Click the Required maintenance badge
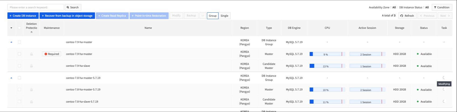Image resolution: width=457 pixels, height=112 pixels. coord(51,54)
